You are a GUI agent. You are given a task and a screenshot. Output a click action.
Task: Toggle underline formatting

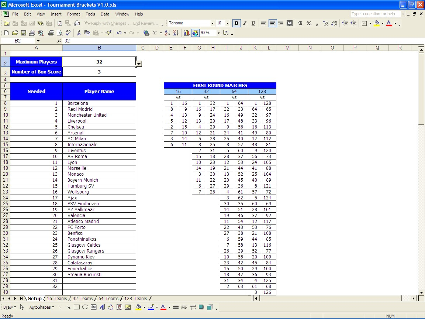(x=253, y=23)
